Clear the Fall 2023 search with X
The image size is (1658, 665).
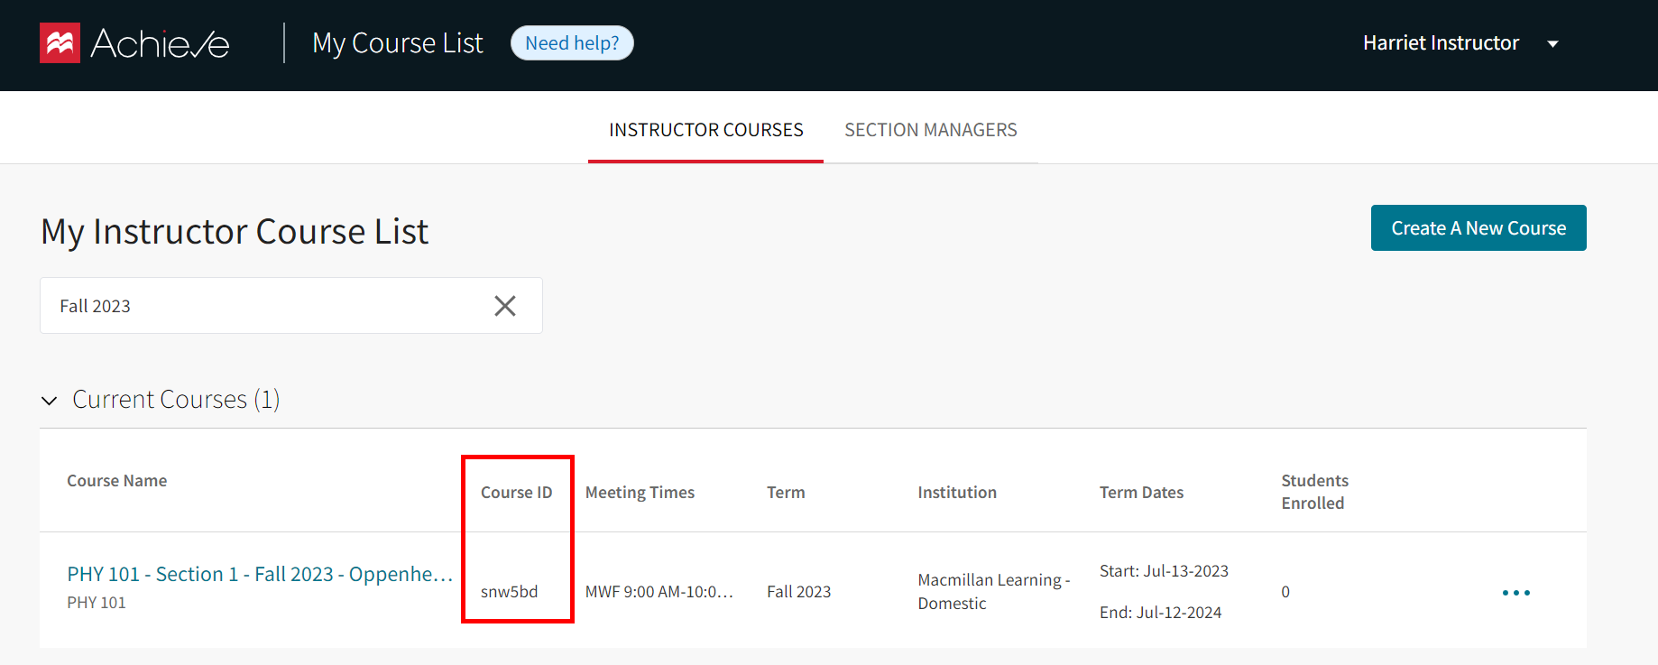point(505,306)
